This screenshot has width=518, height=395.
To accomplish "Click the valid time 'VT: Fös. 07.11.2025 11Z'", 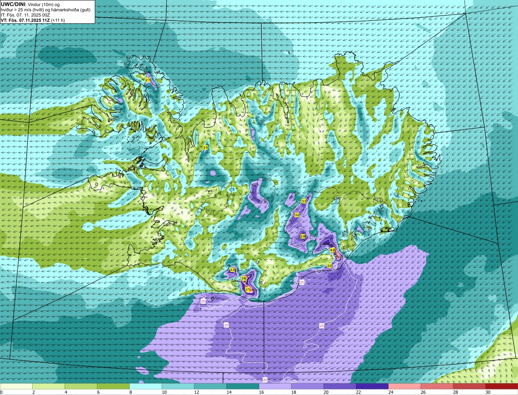I will pyautogui.click(x=25, y=20).
